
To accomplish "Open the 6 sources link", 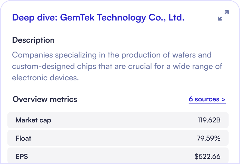I will click(x=204, y=99).
